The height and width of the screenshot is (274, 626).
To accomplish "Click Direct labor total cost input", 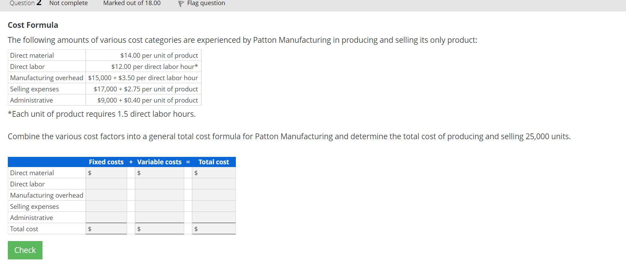I will coord(214,184).
